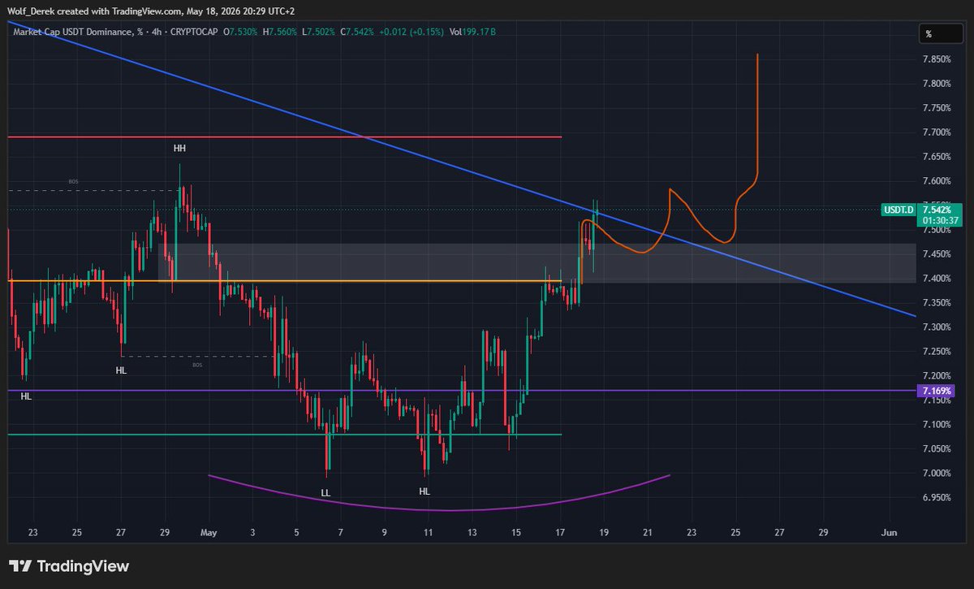Select the HH swing label

pos(179,149)
